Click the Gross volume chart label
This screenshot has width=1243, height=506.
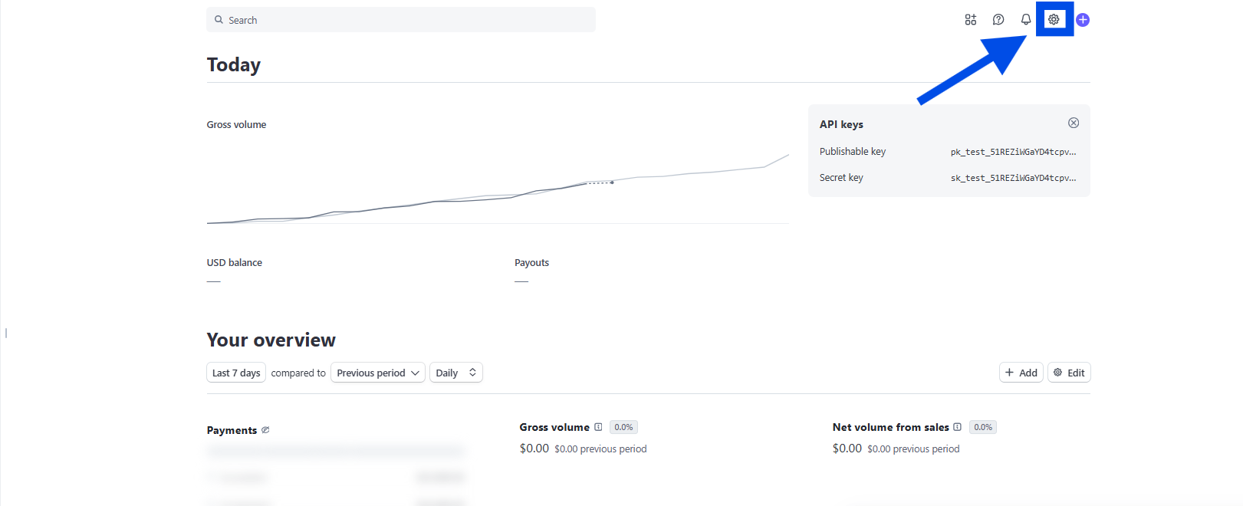coord(236,124)
